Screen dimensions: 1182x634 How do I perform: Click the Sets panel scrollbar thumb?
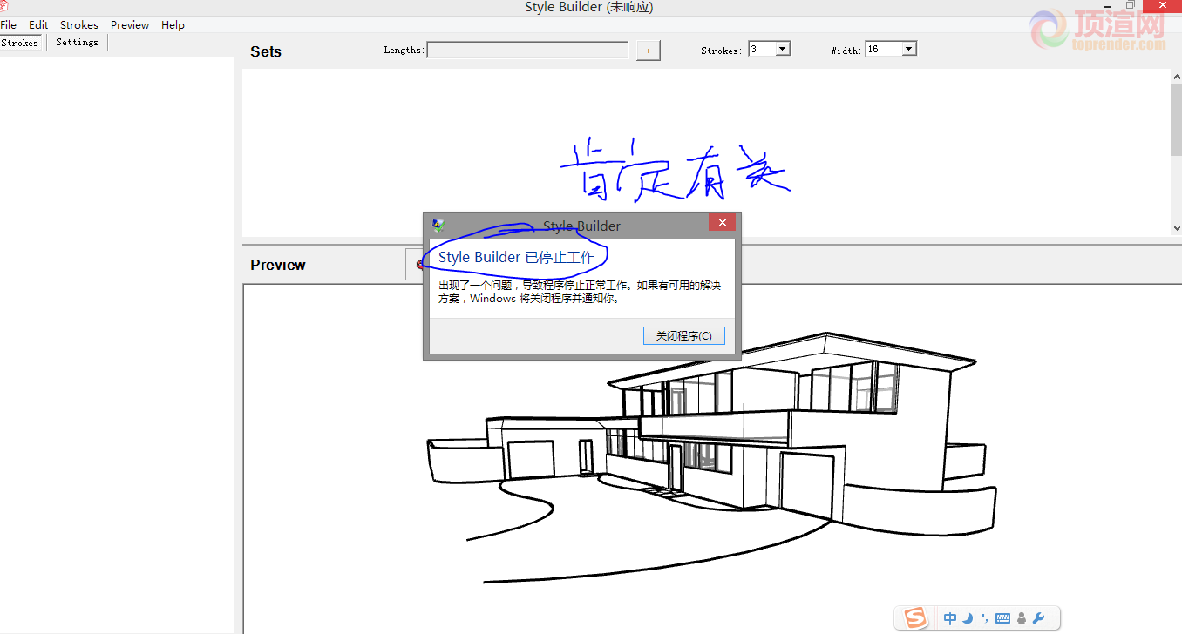click(x=1176, y=121)
